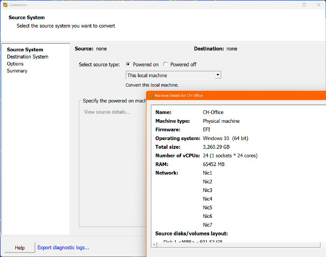
Task: Click the Machine Details title bar icon
Action: click(151, 95)
